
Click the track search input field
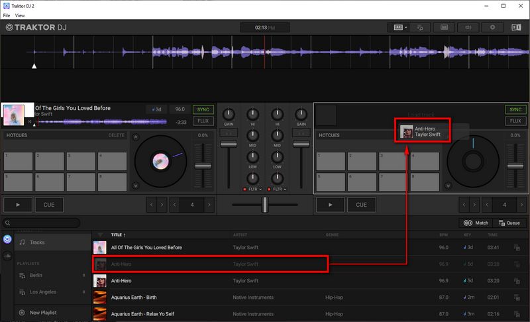pyautogui.click(x=42, y=223)
